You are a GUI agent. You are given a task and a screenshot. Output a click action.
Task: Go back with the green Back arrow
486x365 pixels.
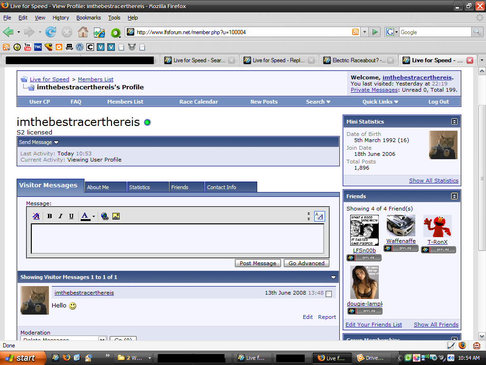click(8, 32)
